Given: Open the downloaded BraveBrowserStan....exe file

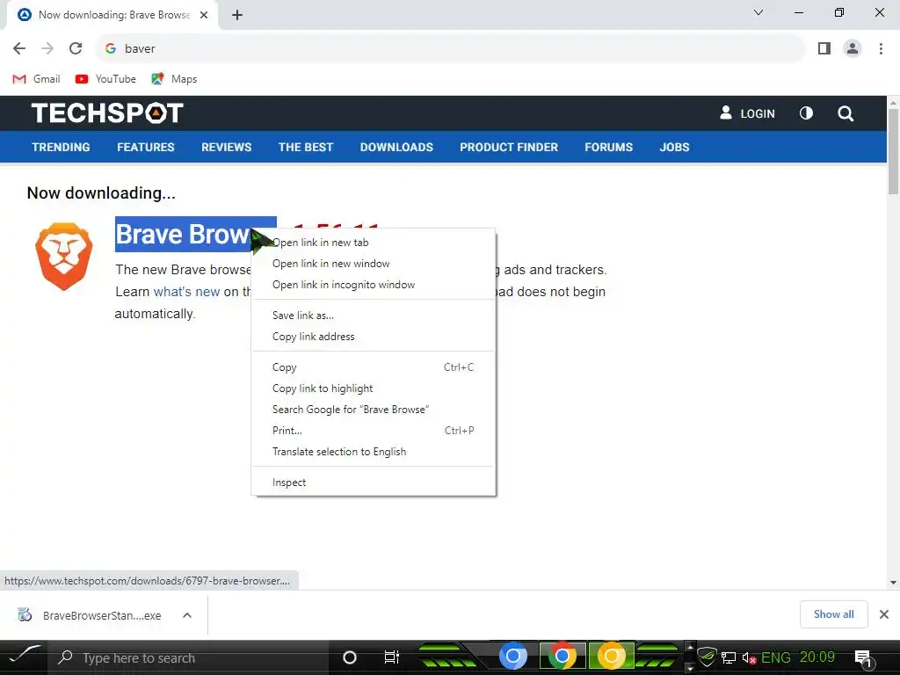Looking at the screenshot, I should [89, 615].
